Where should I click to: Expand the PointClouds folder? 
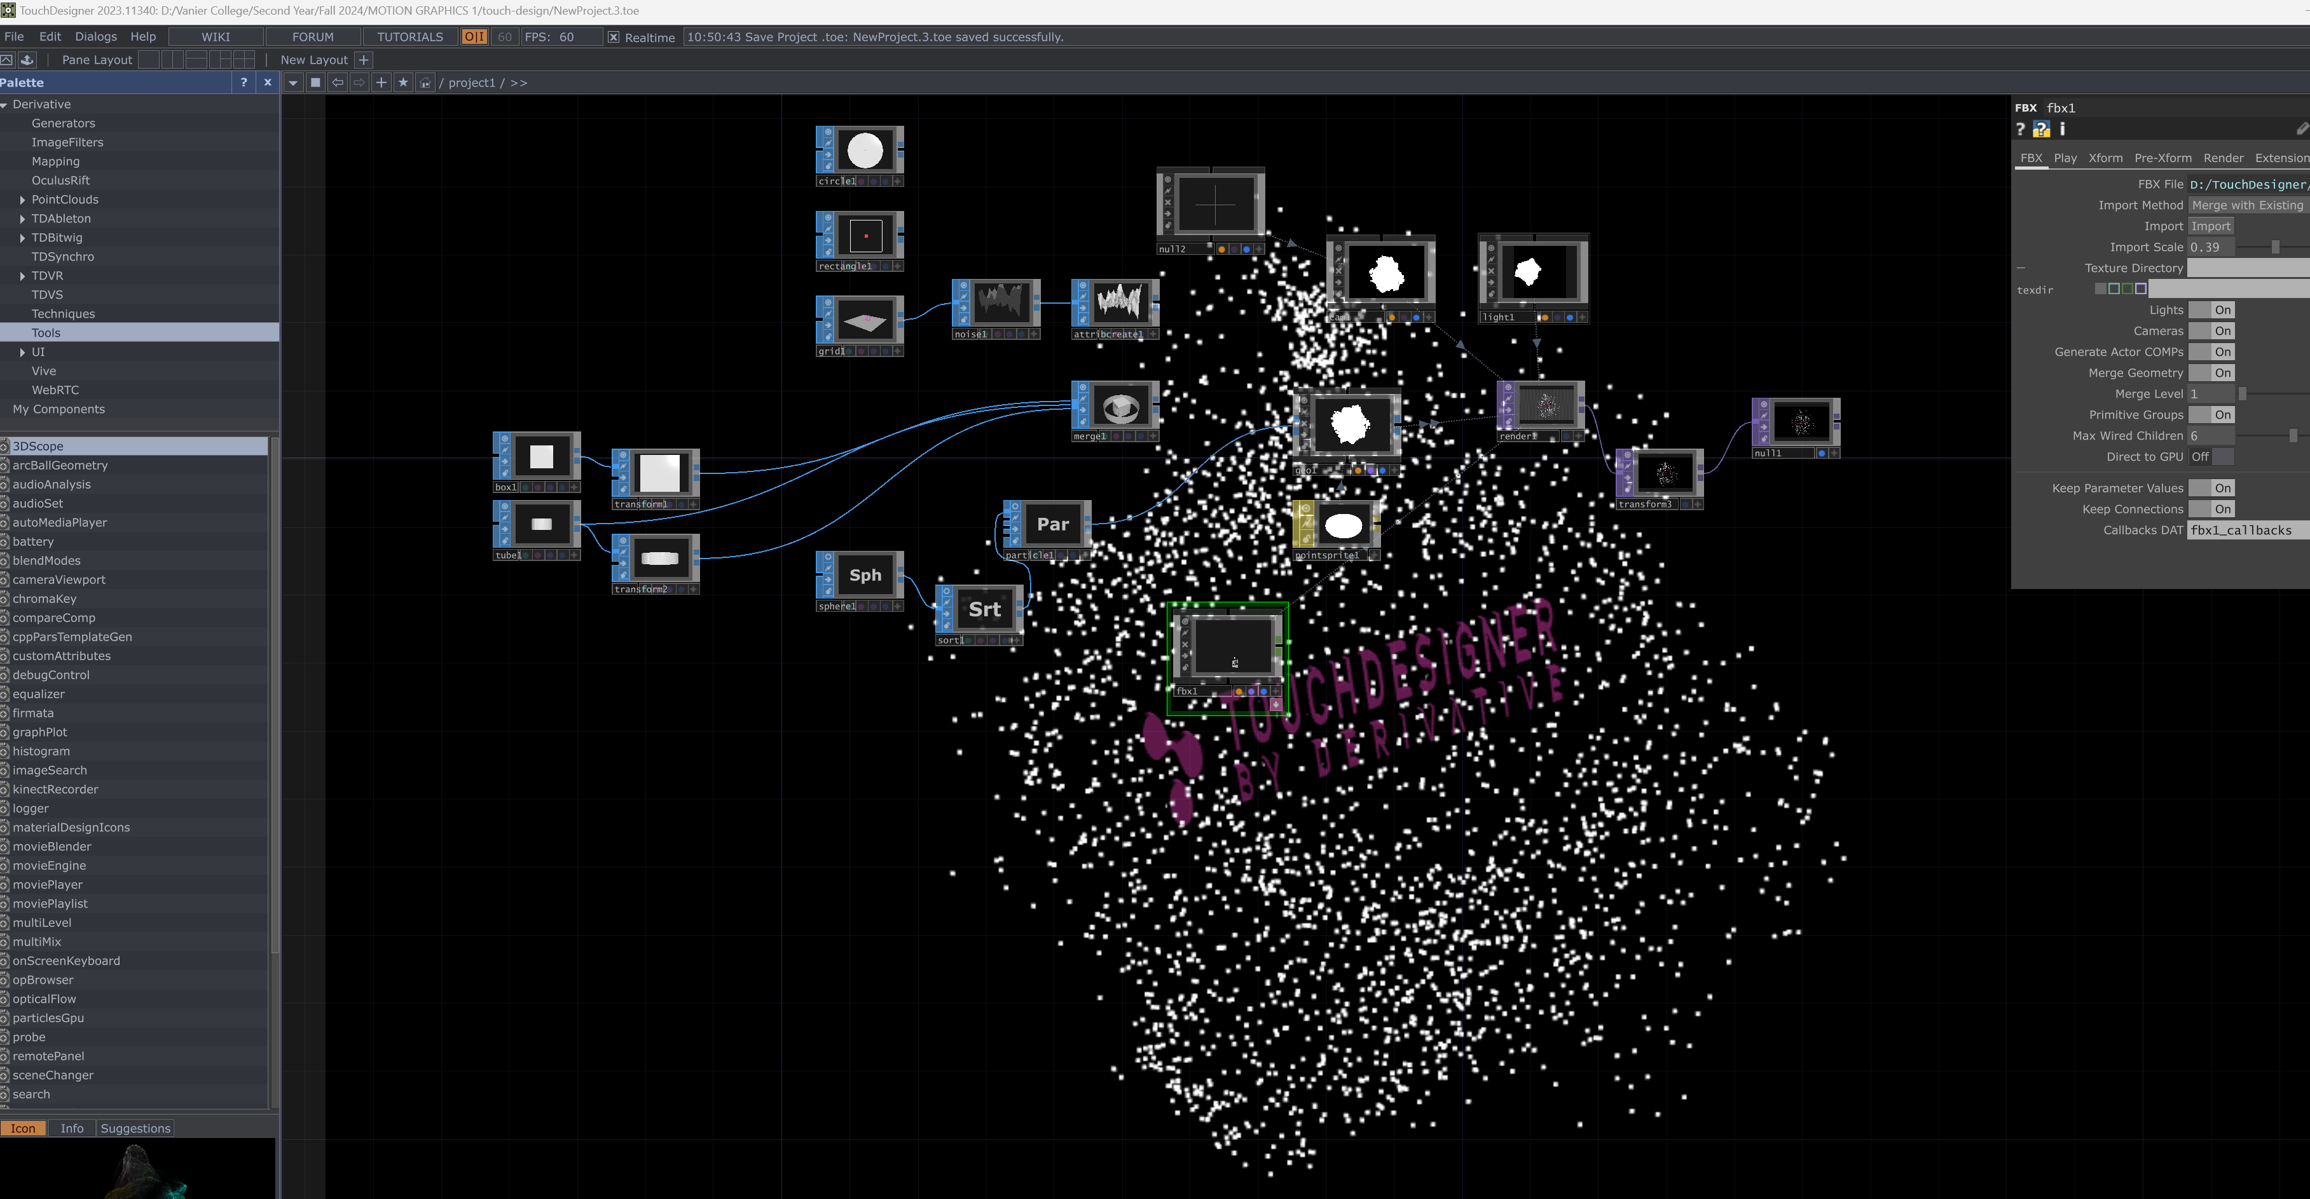(x=22, y=200)
